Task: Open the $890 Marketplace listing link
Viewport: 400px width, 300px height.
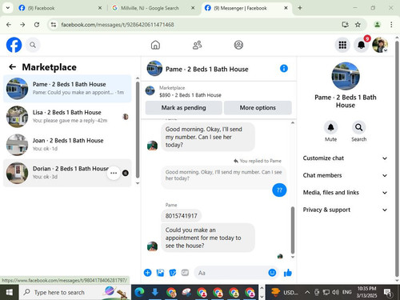Action: pos(190,95)
